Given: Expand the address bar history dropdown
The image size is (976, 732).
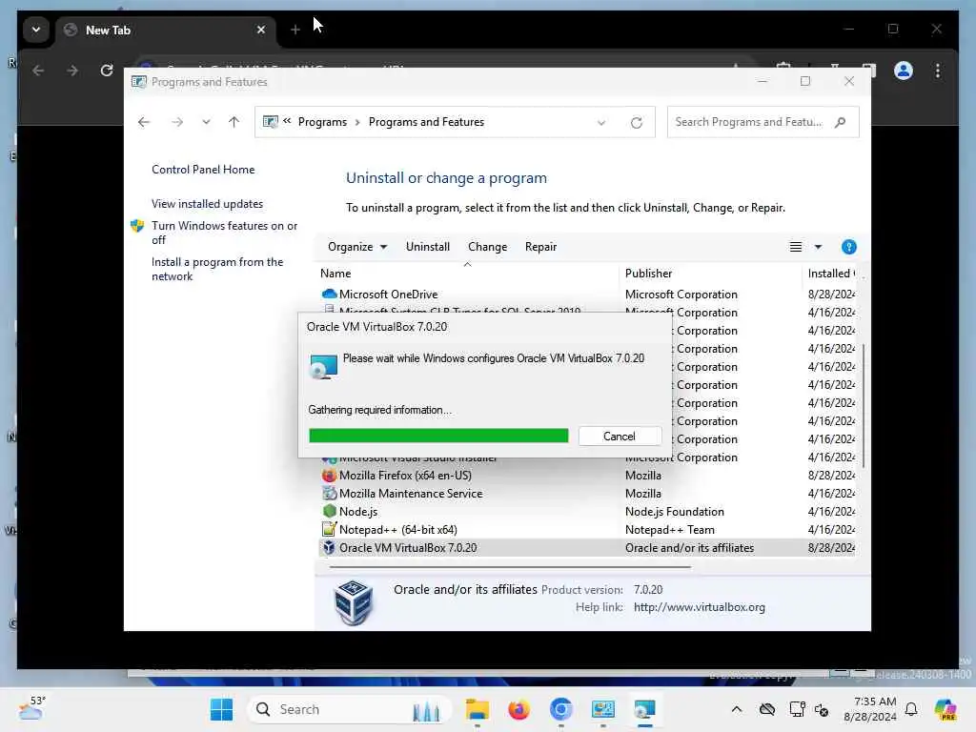Looking at the screenshot, I should tap(601, 123).
